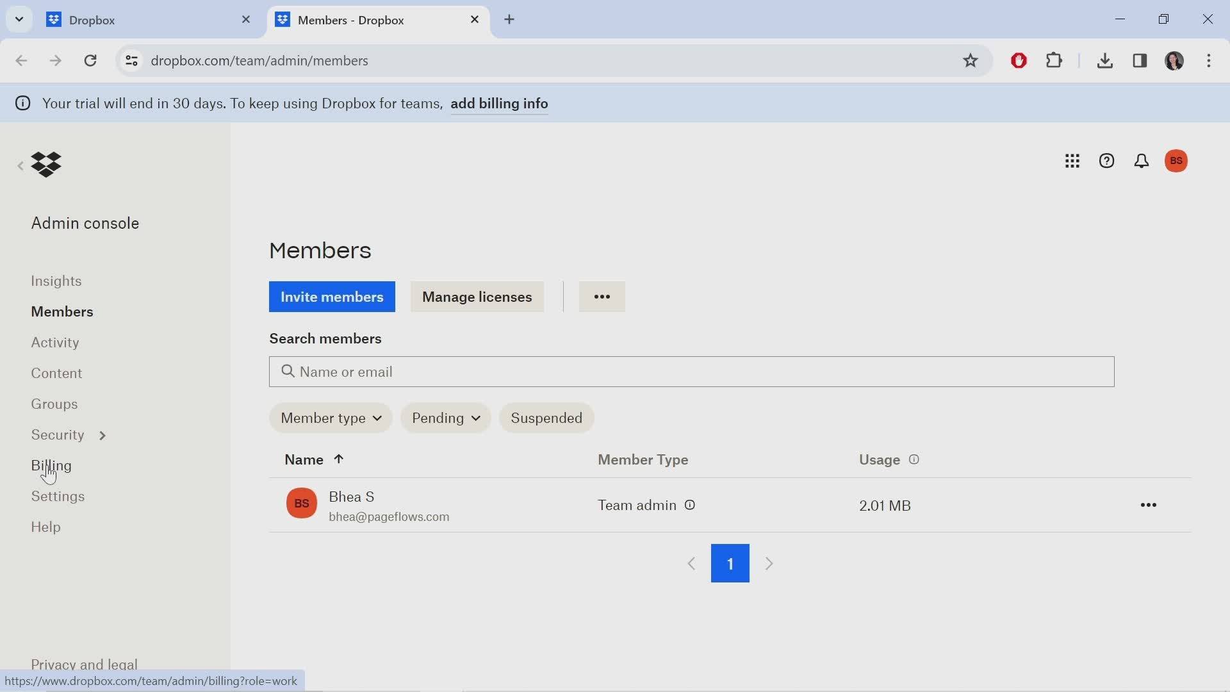The width and height of the screenshot is (1230, 692).
Task: Click the address bar URL
Action: click(x=259, y=61)
